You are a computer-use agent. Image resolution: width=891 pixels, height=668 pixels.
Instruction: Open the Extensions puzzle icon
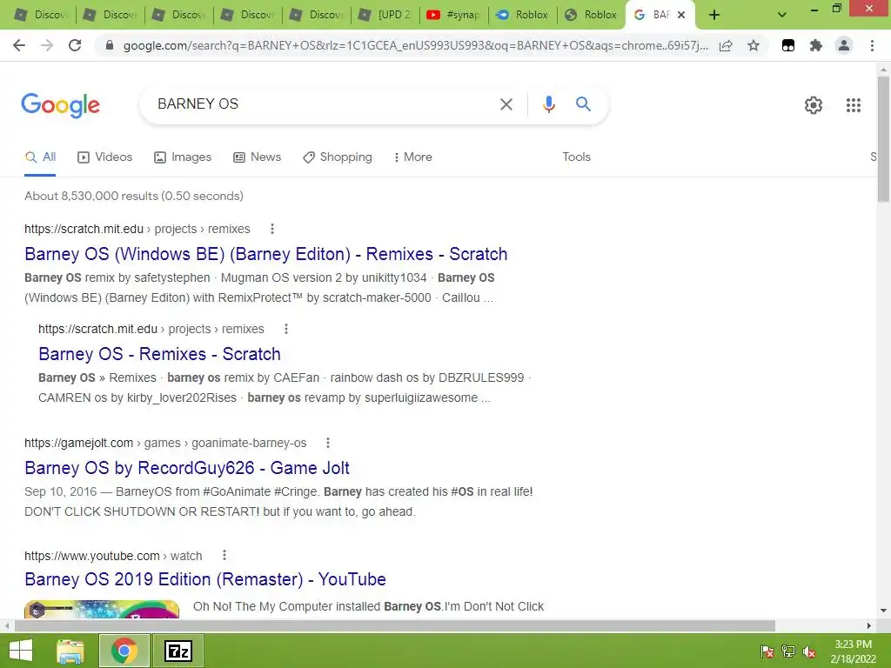(816, 45)
